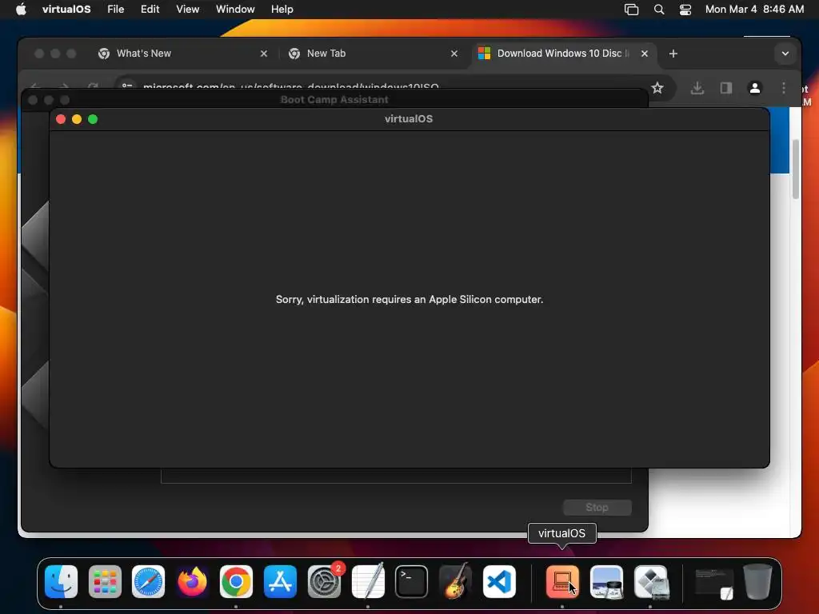Open System Settings with badge in Dock

[324, 582]
